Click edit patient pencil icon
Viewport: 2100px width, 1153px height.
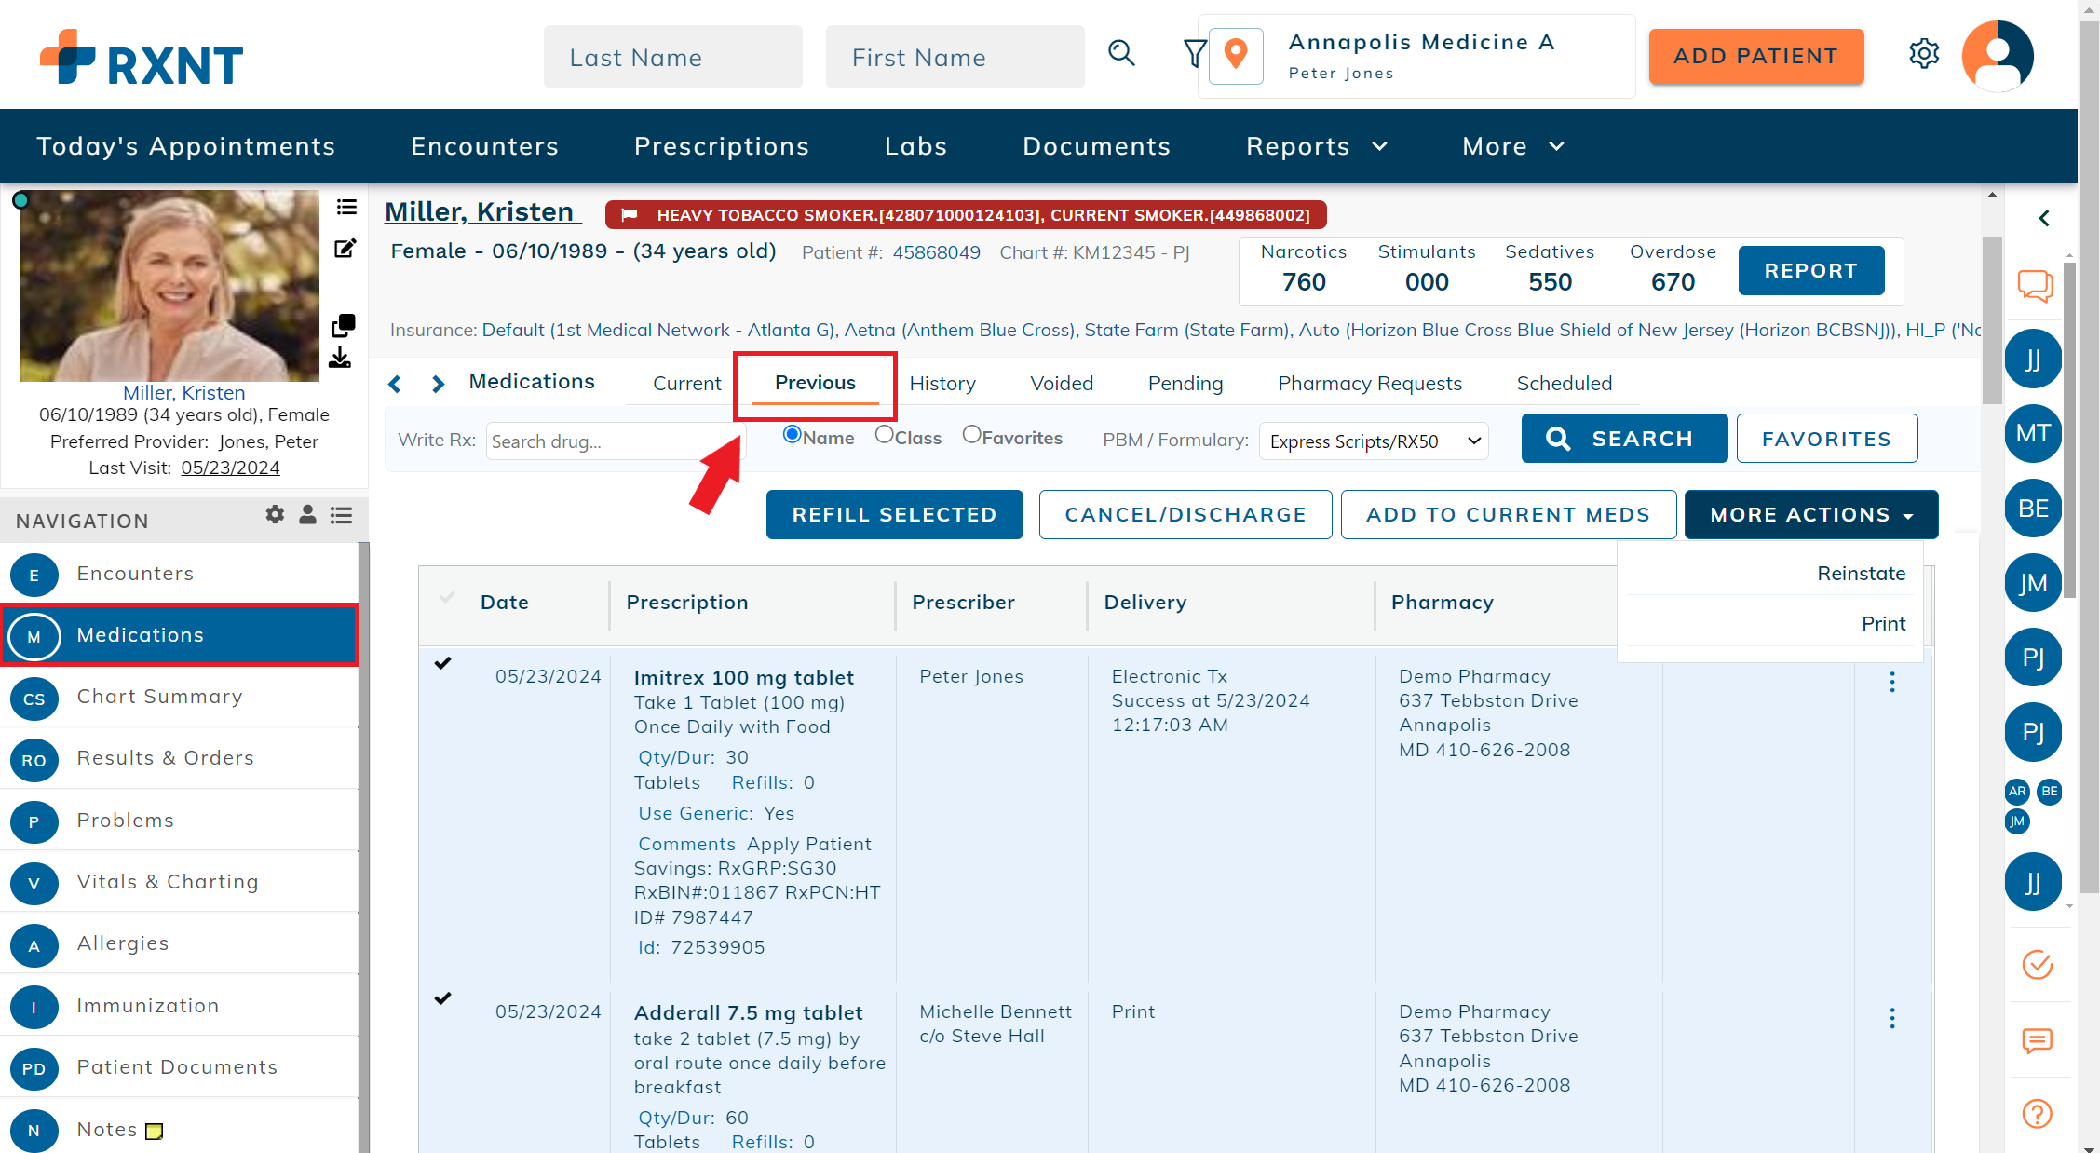click(345, 249)
